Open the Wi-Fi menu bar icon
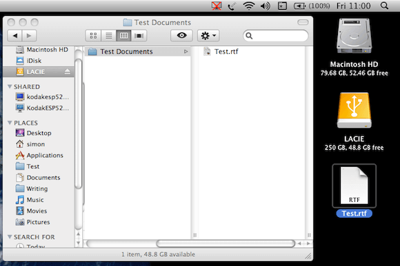400x266 pixels. coord(249,6)
